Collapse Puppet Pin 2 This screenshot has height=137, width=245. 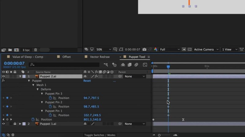coord(42,102)
